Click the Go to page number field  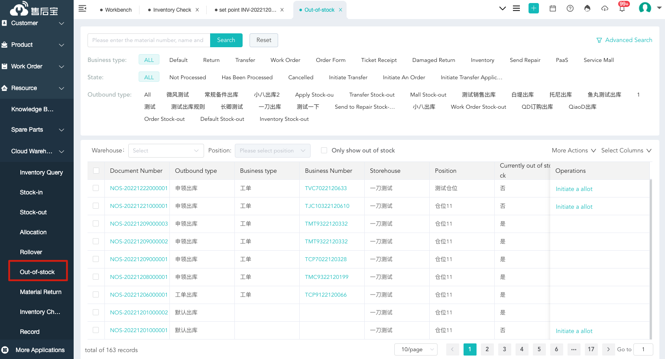pyautogui.click(x=643, y=349)
